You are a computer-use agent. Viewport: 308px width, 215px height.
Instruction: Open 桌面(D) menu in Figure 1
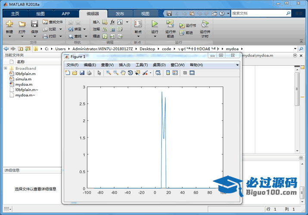[159, 65]
